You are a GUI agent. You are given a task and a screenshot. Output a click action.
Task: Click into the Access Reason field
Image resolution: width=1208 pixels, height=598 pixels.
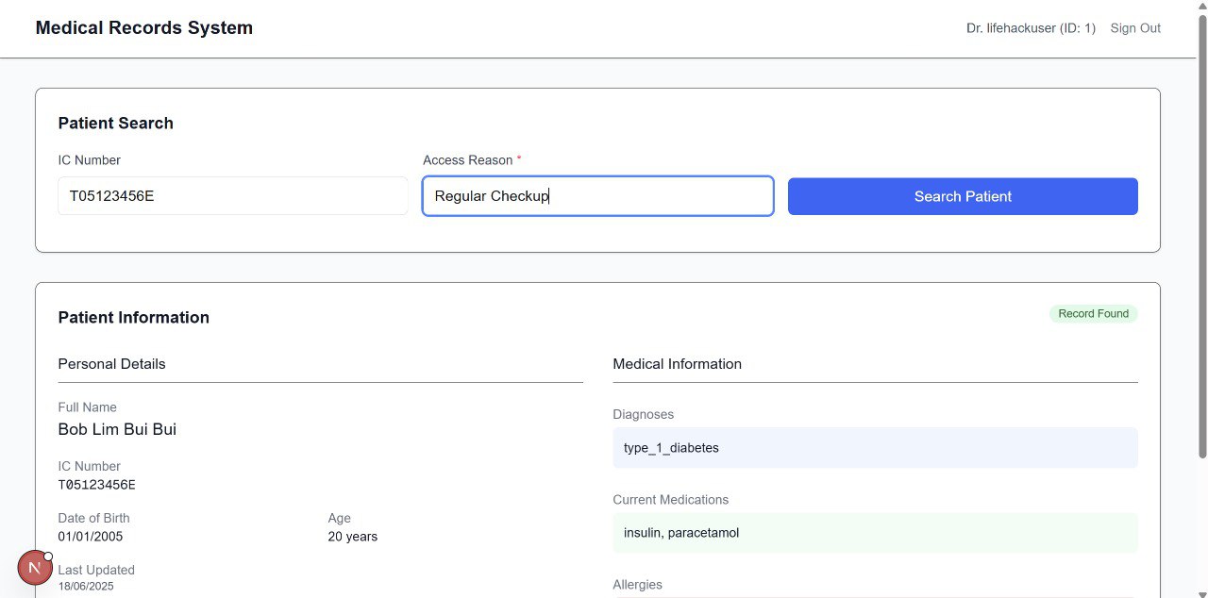coord(597,196)
